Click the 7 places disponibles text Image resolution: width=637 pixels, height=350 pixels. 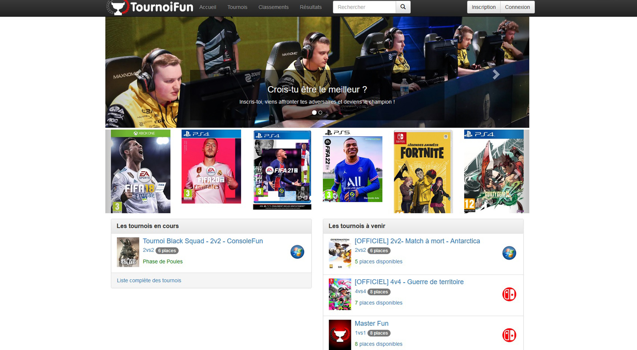(x=379, y=303)
